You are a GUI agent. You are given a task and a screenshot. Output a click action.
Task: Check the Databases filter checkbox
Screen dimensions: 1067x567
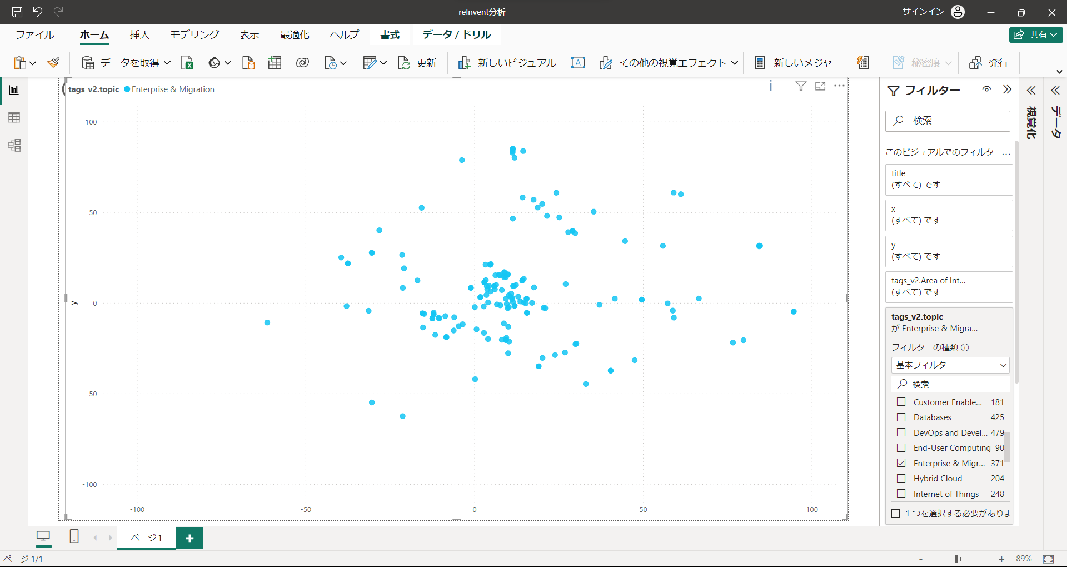click(901, 417)
